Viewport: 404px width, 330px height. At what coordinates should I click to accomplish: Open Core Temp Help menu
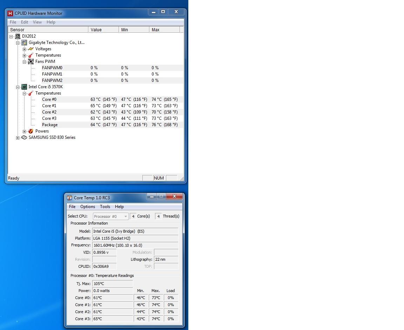click(x=119, y=207)
